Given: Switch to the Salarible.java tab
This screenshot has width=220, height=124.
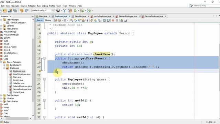Looking at the screenshot, I should [x=80, y=16].
